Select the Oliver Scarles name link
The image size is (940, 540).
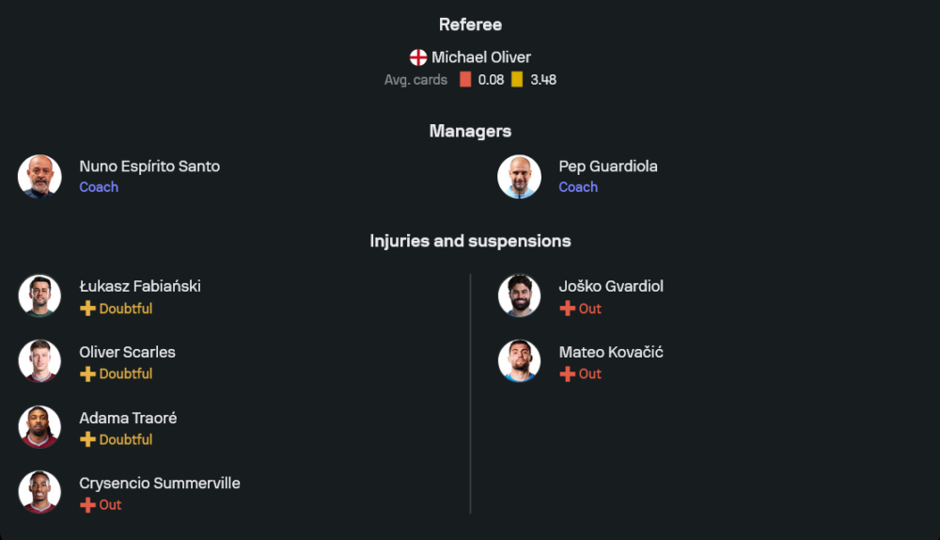pos(127,352)
